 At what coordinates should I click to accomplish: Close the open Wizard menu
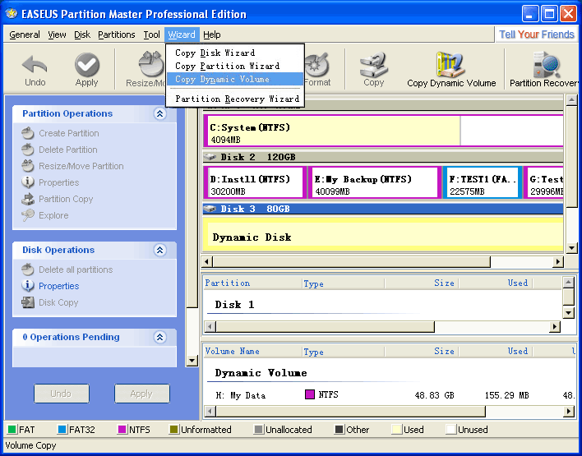182,35
